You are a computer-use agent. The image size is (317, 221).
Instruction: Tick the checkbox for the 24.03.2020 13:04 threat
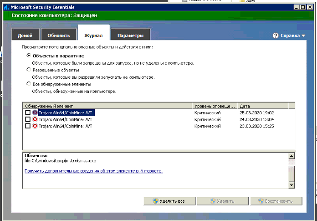pos(28,119)
